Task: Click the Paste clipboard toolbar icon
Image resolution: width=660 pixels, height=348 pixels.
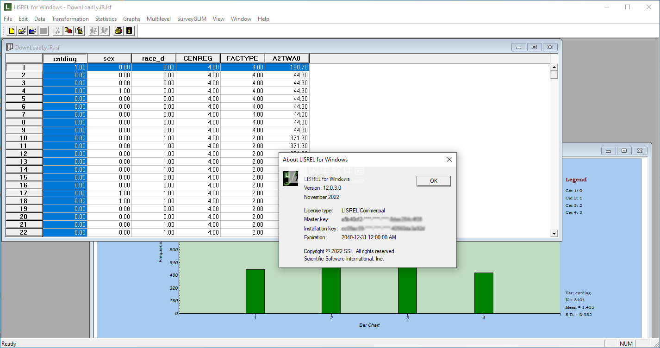Action: (79, 31)
